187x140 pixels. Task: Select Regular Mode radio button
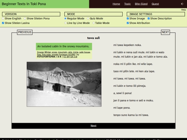coord(65,18)
